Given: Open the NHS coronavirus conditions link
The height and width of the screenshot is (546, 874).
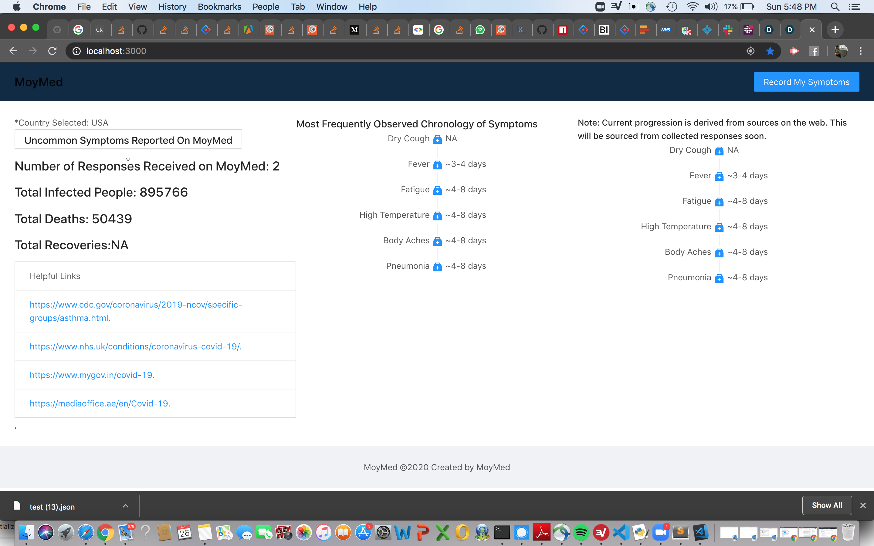Looking at the screenshot, I should coord(135,346).
